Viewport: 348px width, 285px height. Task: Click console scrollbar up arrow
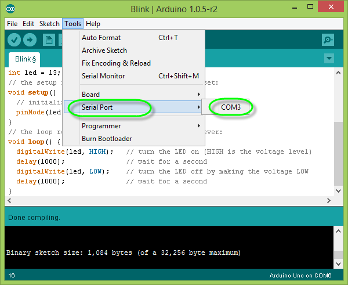coord(339,231)
